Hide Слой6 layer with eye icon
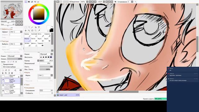 (3, 91)
